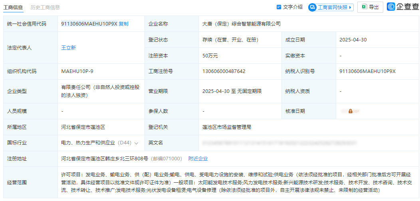Click registration status 存续（在营、开业、在册）
This screenshot has width=420, height=201.
tap(230, 40)
